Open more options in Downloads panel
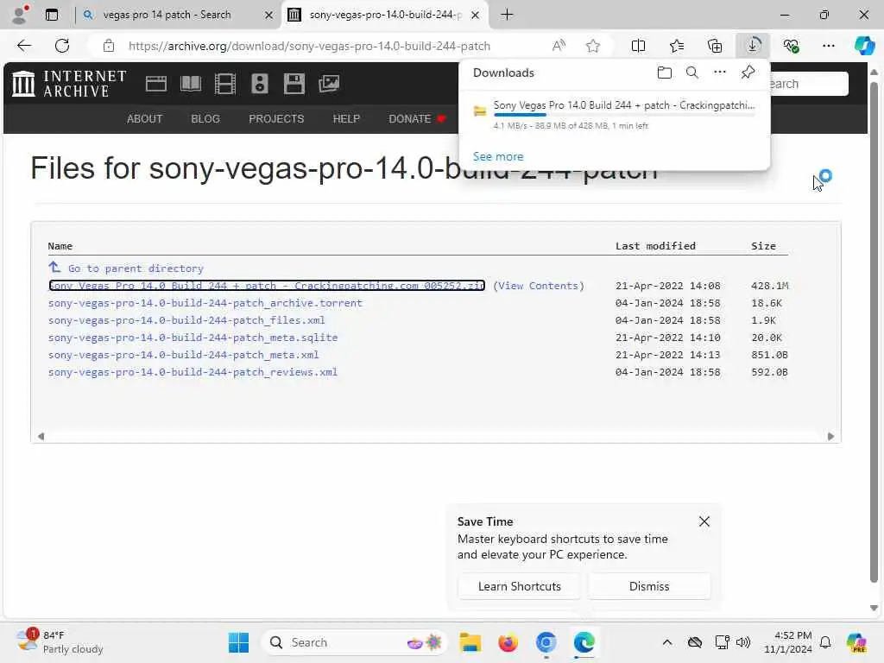Image resolution: width=884 pixels, height=663 pixels. (x=719, y=73)
